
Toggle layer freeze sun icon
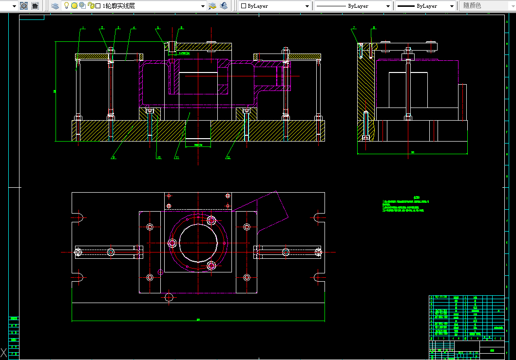74,5
